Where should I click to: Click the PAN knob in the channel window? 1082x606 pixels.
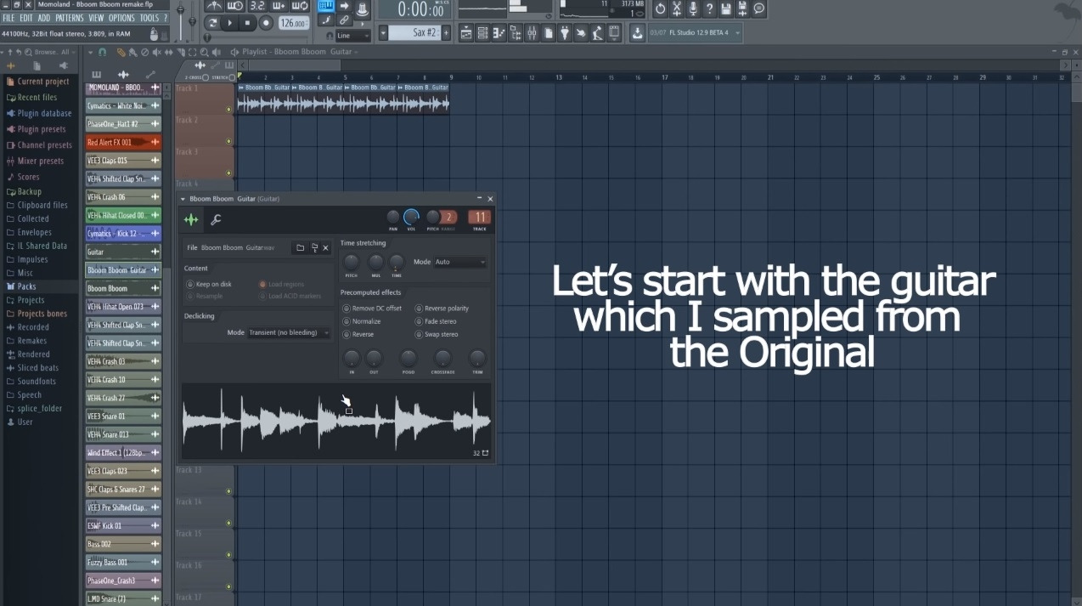tap(393, 217)
